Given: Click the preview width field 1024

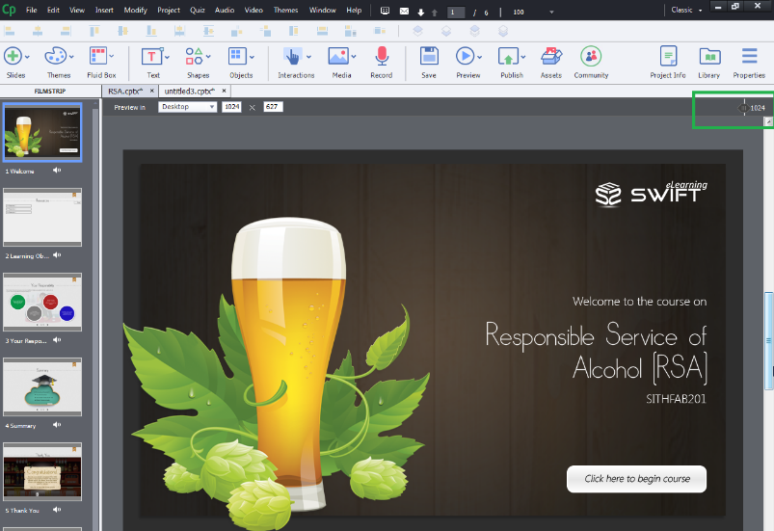Looking at the screenshot, I should coord(231,107).
